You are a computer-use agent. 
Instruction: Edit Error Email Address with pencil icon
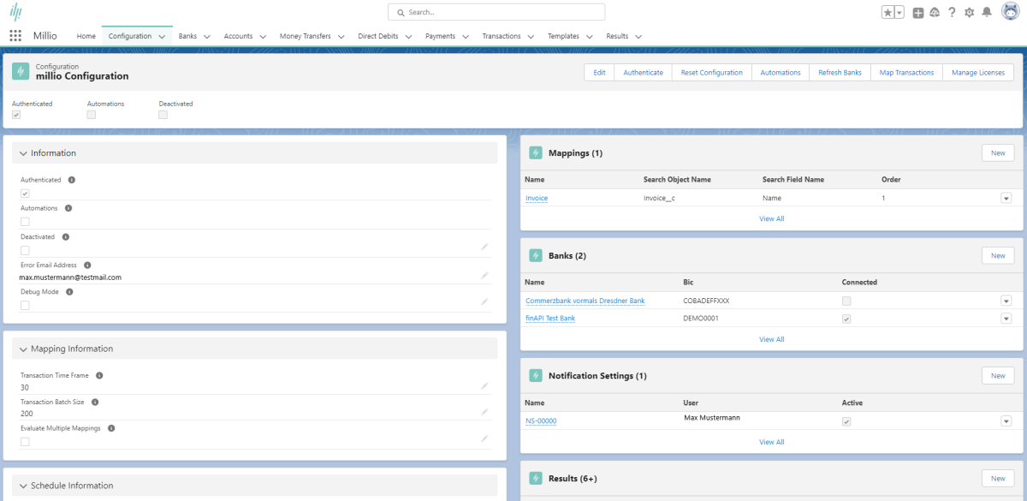click(x=484, y=276)
